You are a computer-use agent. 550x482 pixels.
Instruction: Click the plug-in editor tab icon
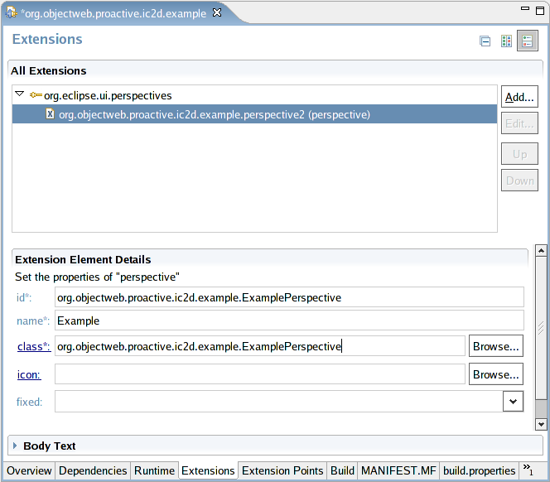click(x=12, y=13)
